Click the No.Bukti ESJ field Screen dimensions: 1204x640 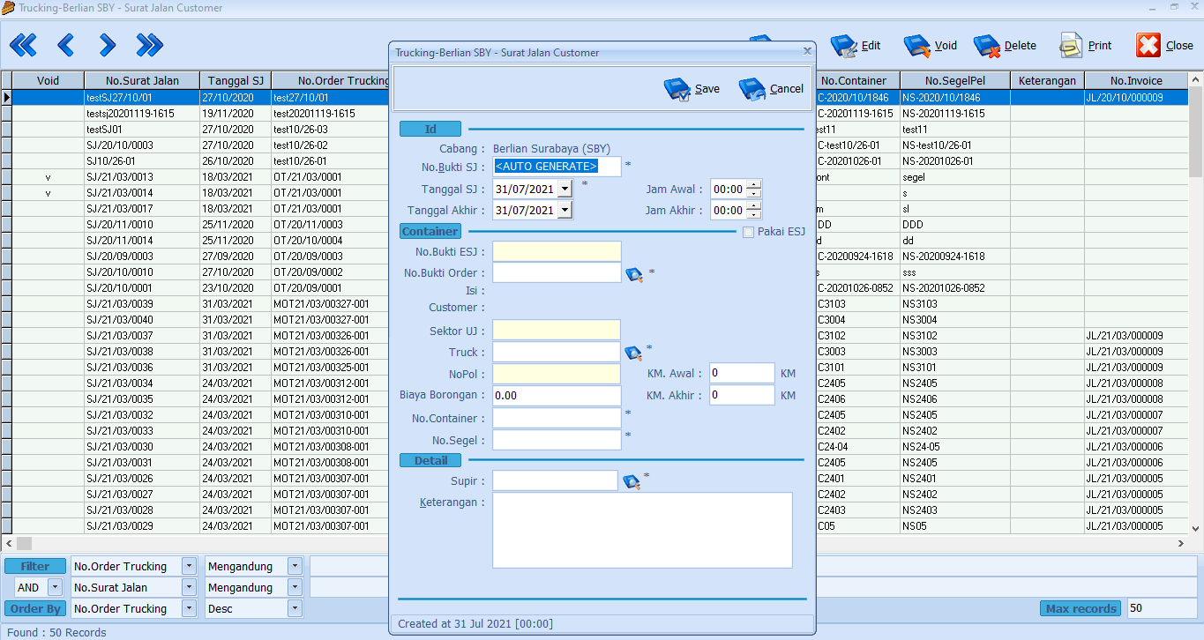point(557,251)
